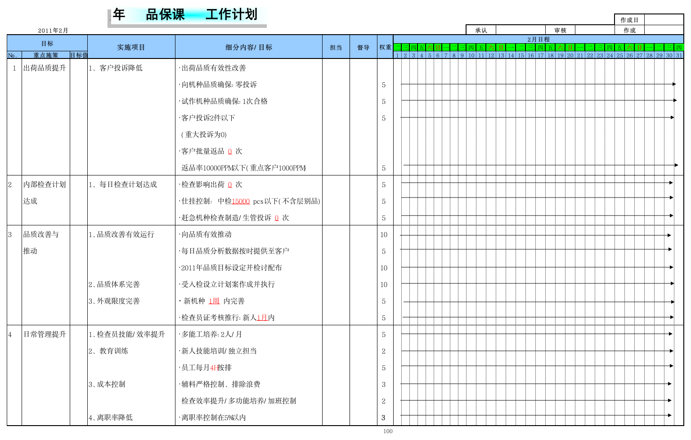Select '向机种品质确保:零投诉' cell
691x440 pixels.
(218, 85)
